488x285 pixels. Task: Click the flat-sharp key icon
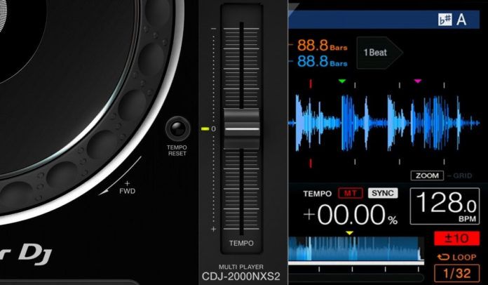coord(445,20)
